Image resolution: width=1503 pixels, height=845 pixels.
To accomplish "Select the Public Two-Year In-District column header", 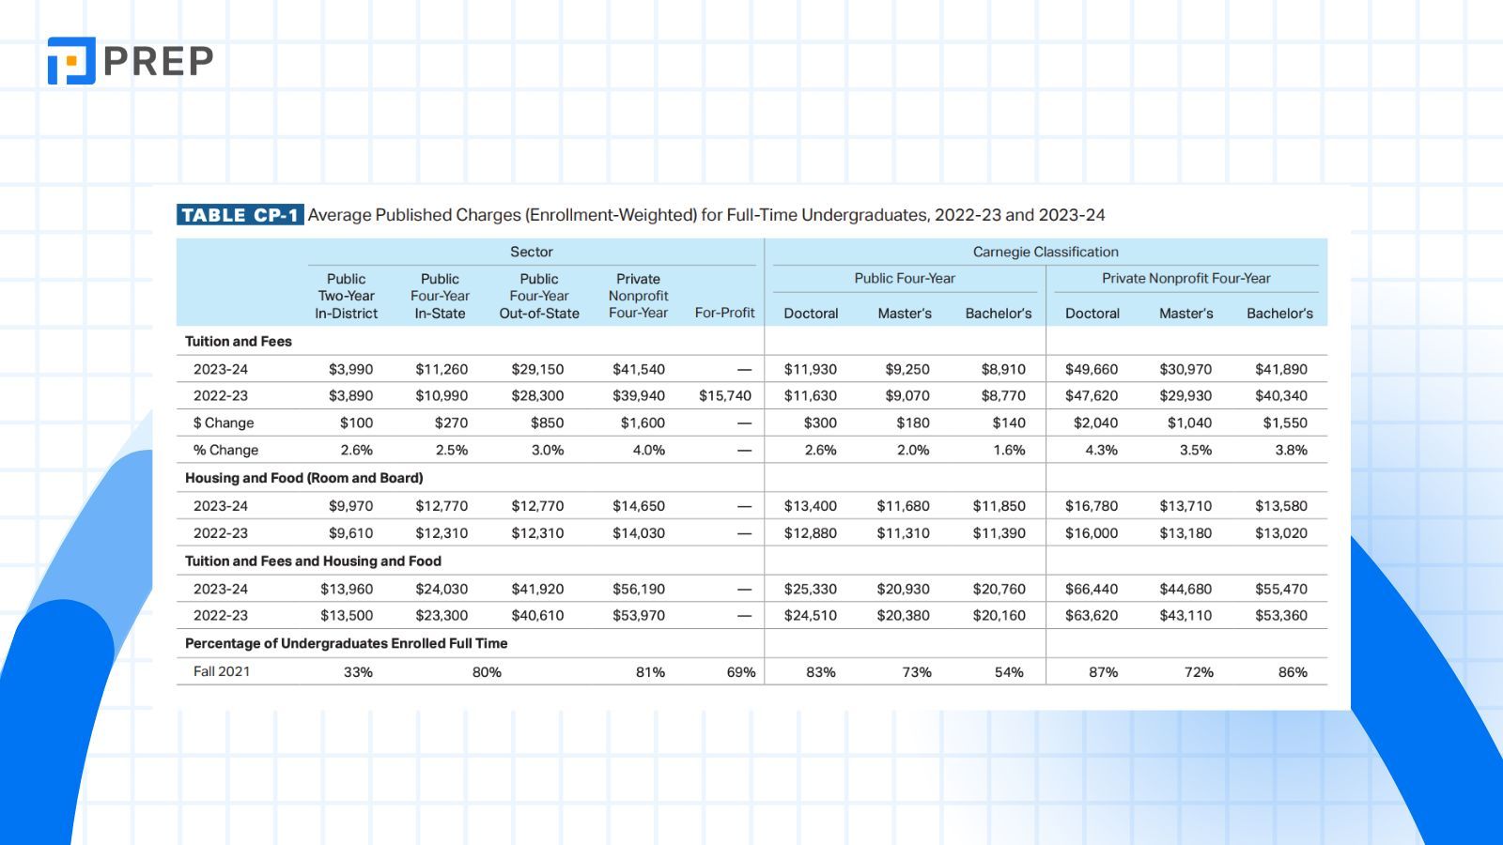I will 347,296.
